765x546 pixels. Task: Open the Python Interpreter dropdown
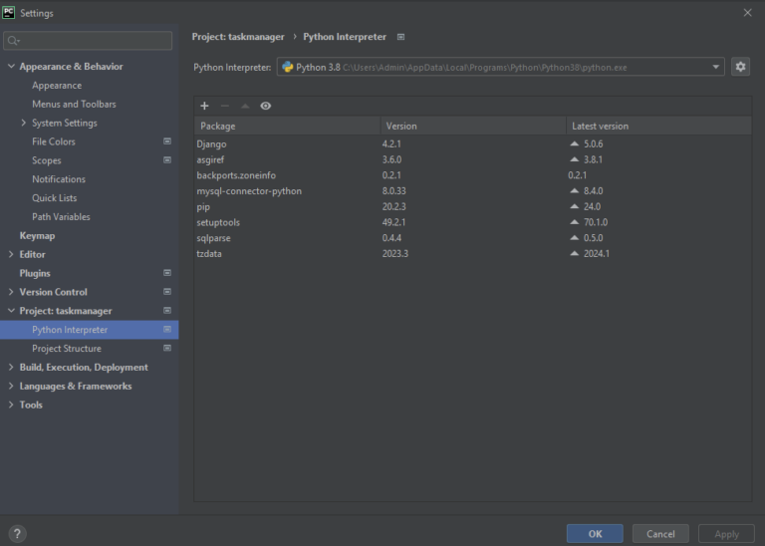tap(501, 67)
